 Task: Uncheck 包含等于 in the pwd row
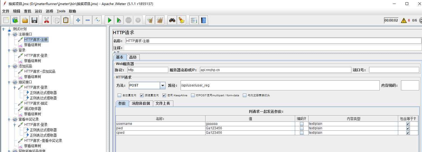[x=408, y=128]
